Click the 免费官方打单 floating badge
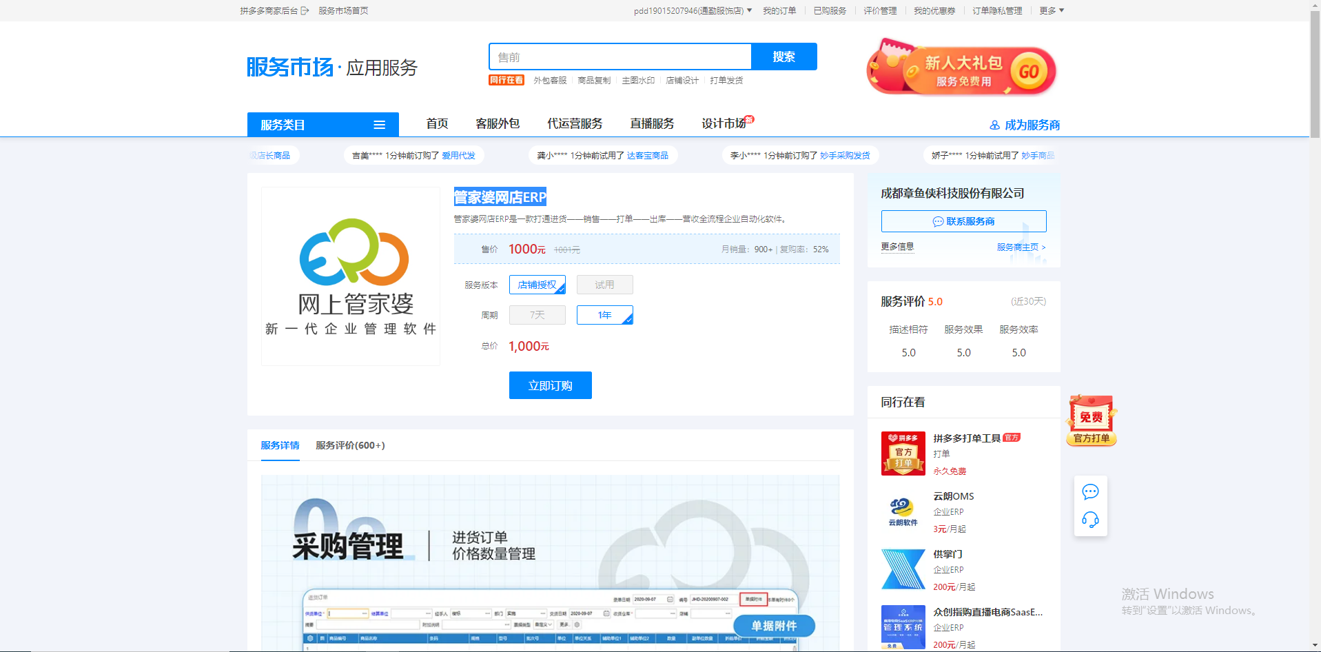This screenshot has height=652, width=1321. pyautogui.click(x=1092, y=420)
